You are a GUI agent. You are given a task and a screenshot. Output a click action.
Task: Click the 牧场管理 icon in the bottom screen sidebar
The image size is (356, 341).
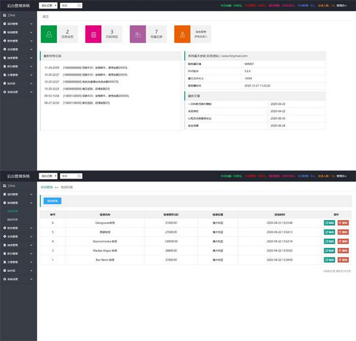pyautogui.click(x=5, y=203)
